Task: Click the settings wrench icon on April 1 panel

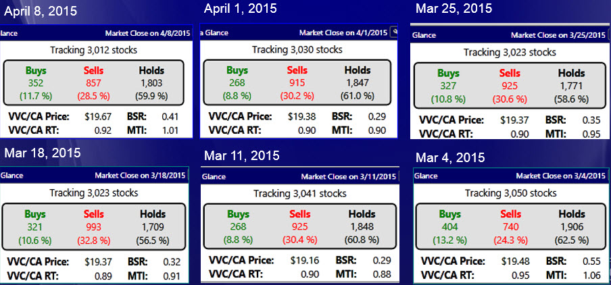Action: [x=393, y=32]
